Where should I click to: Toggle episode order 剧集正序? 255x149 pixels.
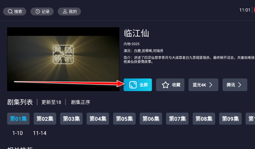[x=80, y=102]
